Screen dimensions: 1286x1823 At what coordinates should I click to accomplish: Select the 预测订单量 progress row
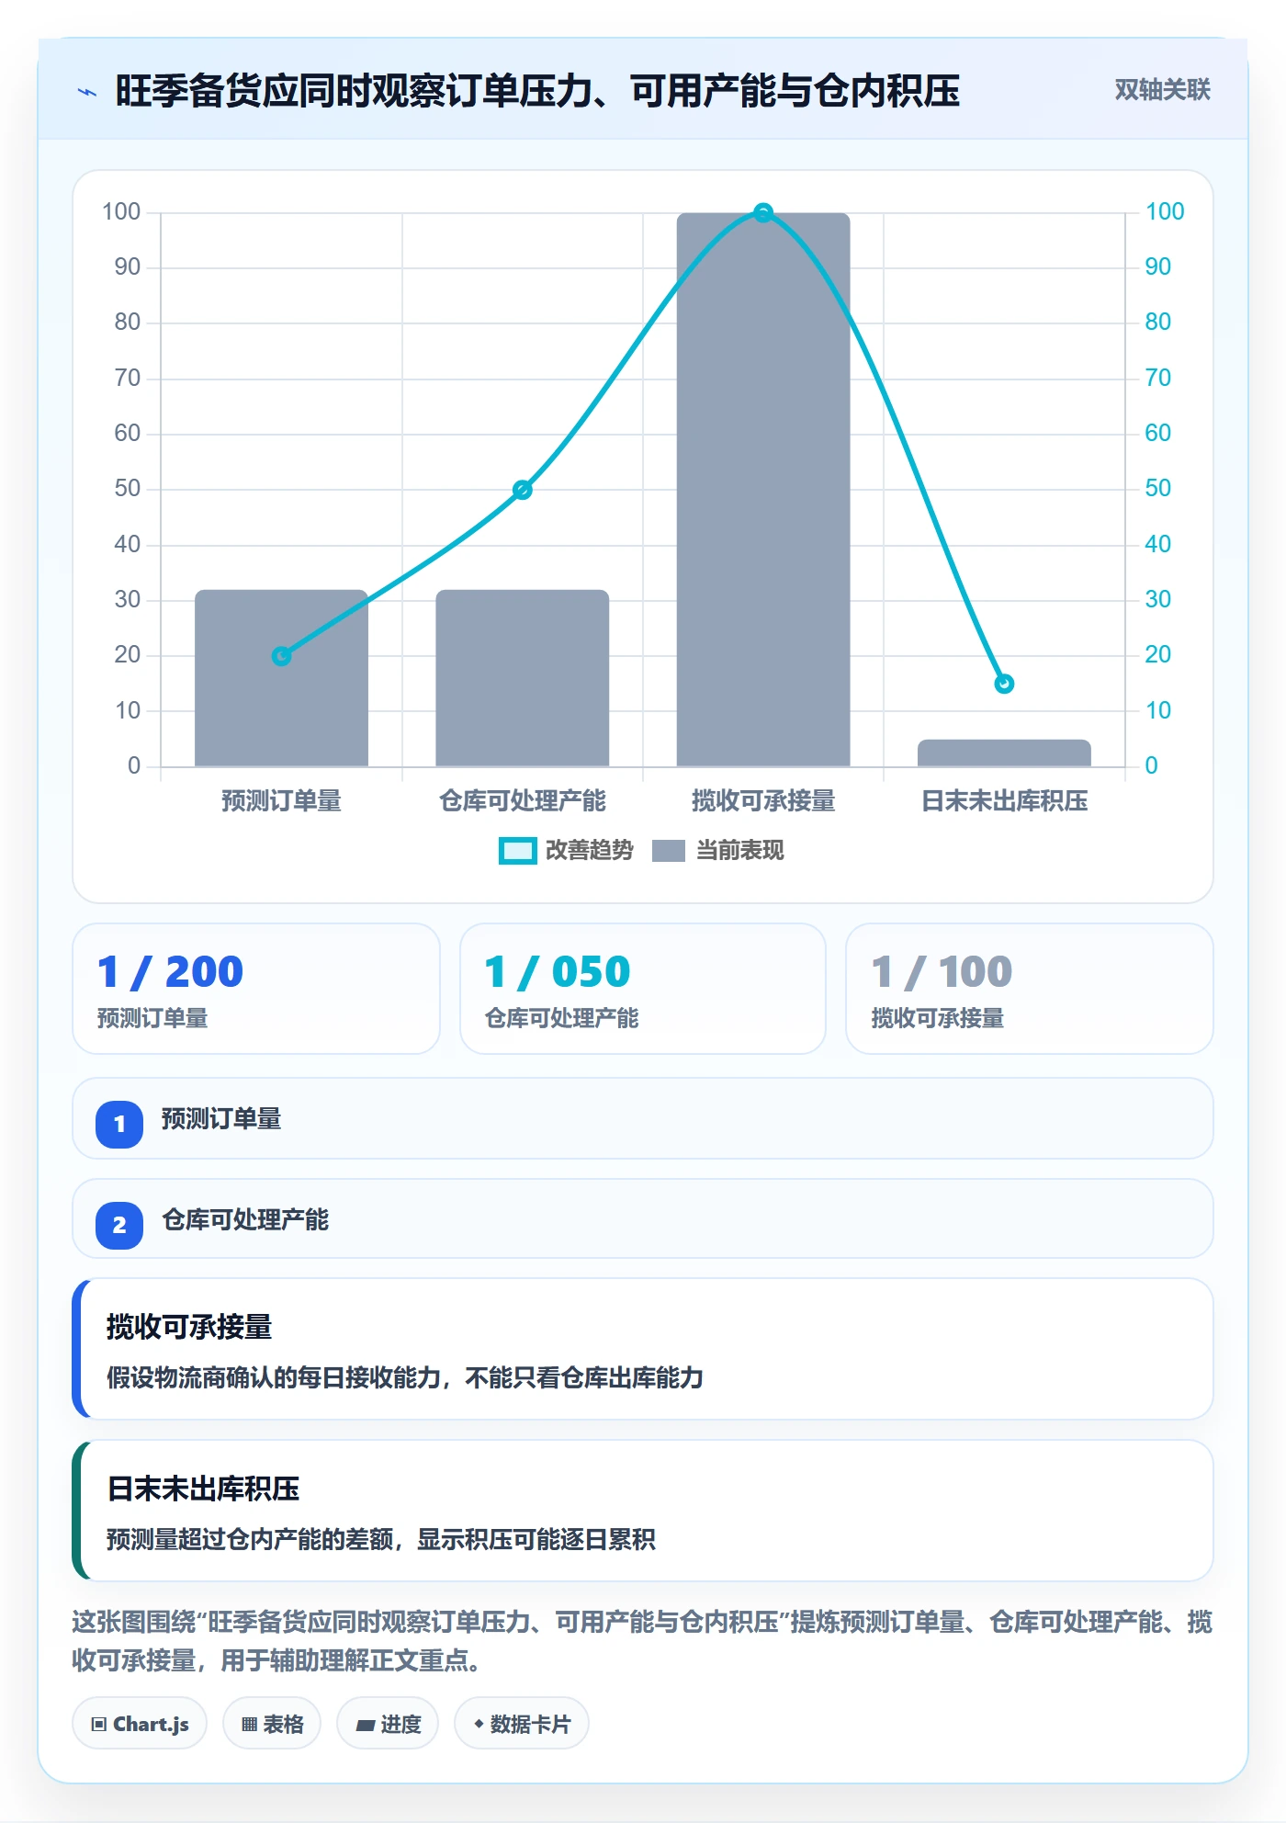(643, 1118)
